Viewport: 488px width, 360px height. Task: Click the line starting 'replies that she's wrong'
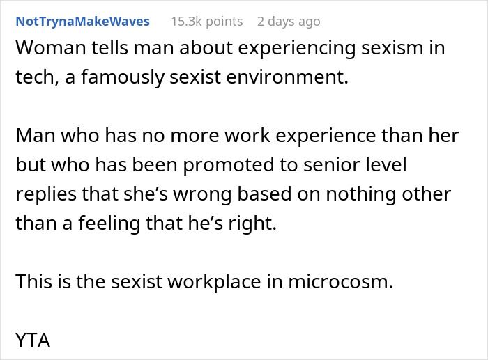234,194
